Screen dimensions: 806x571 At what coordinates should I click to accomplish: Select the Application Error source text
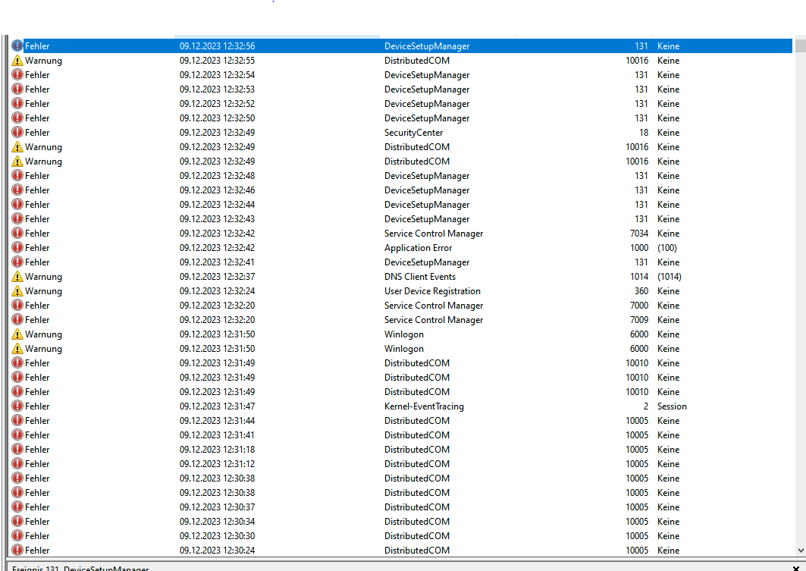pos(418,247)
